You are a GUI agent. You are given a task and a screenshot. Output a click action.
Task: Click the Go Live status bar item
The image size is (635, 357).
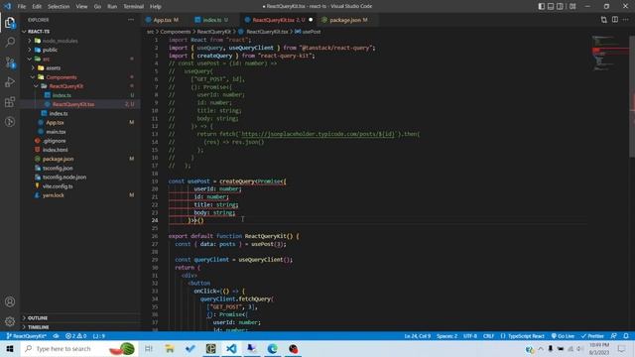click(563, 336)
